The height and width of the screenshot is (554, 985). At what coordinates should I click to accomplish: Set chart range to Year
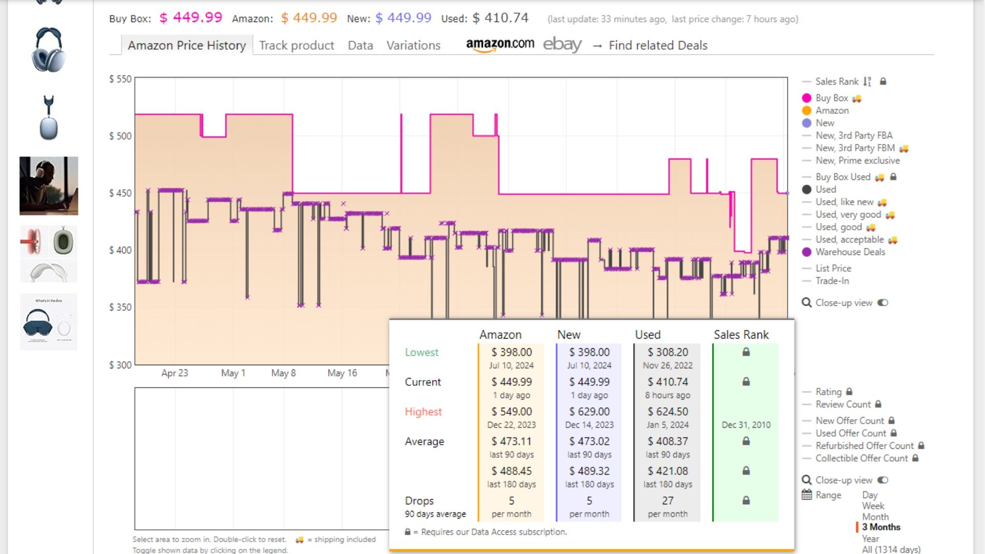(x=870, y=539)
